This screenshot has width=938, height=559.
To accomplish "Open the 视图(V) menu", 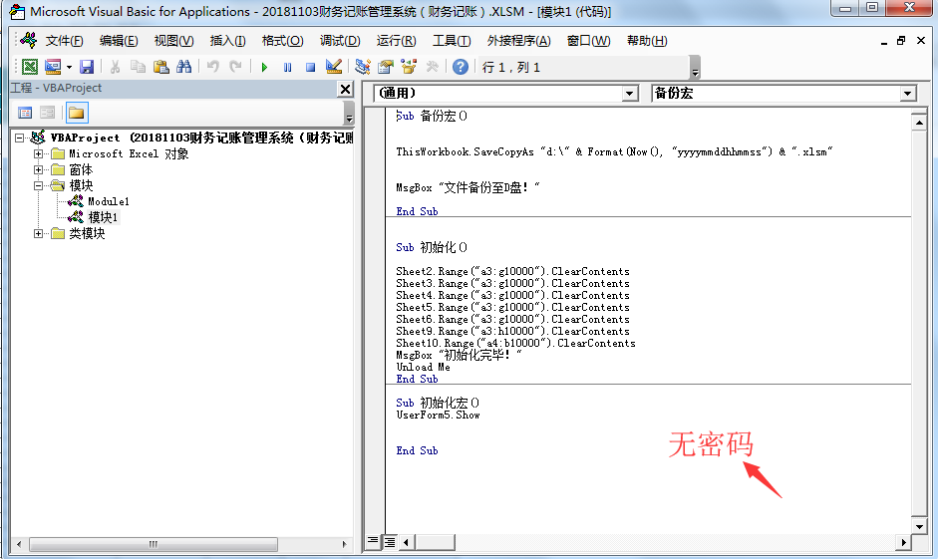I will pos(173,41).
